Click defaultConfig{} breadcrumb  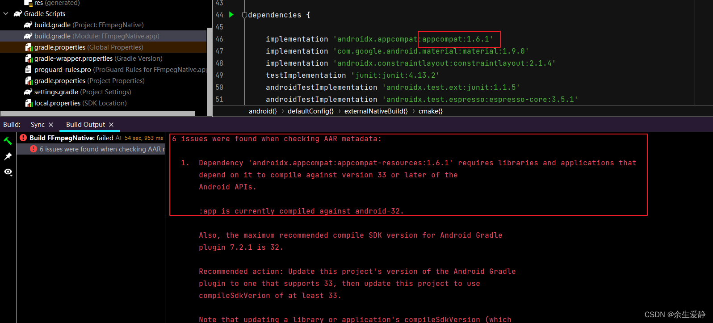[x=310, y=111]
